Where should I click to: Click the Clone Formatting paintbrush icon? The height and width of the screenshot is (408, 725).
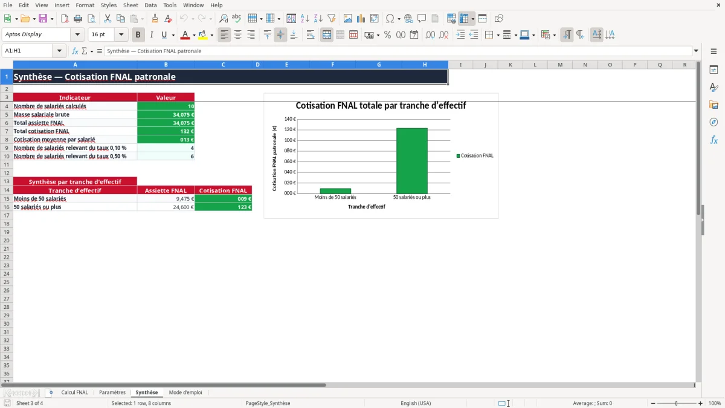[155, 19]
